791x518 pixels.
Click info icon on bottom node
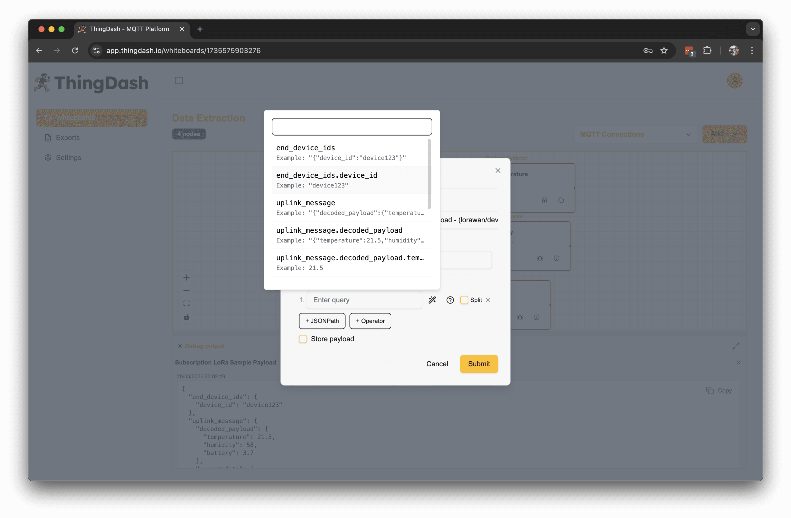(x=536, y=317)
